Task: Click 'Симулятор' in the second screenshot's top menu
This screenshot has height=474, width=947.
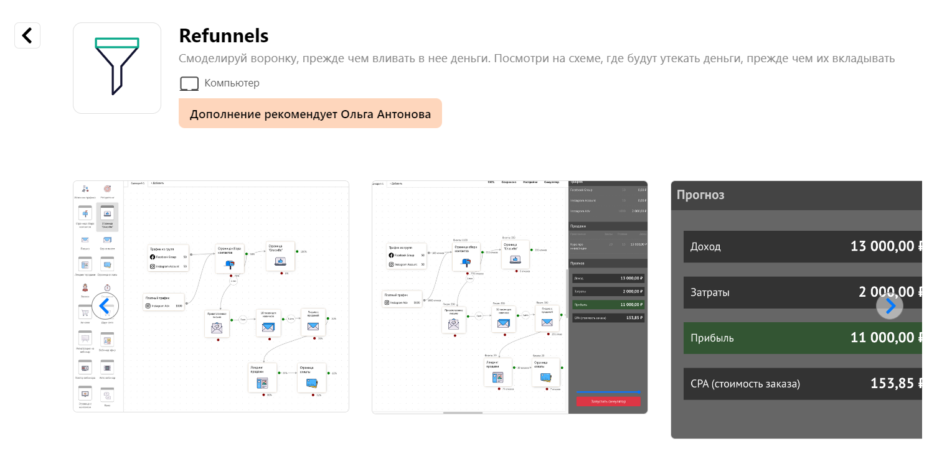Action: coord(553,182)
